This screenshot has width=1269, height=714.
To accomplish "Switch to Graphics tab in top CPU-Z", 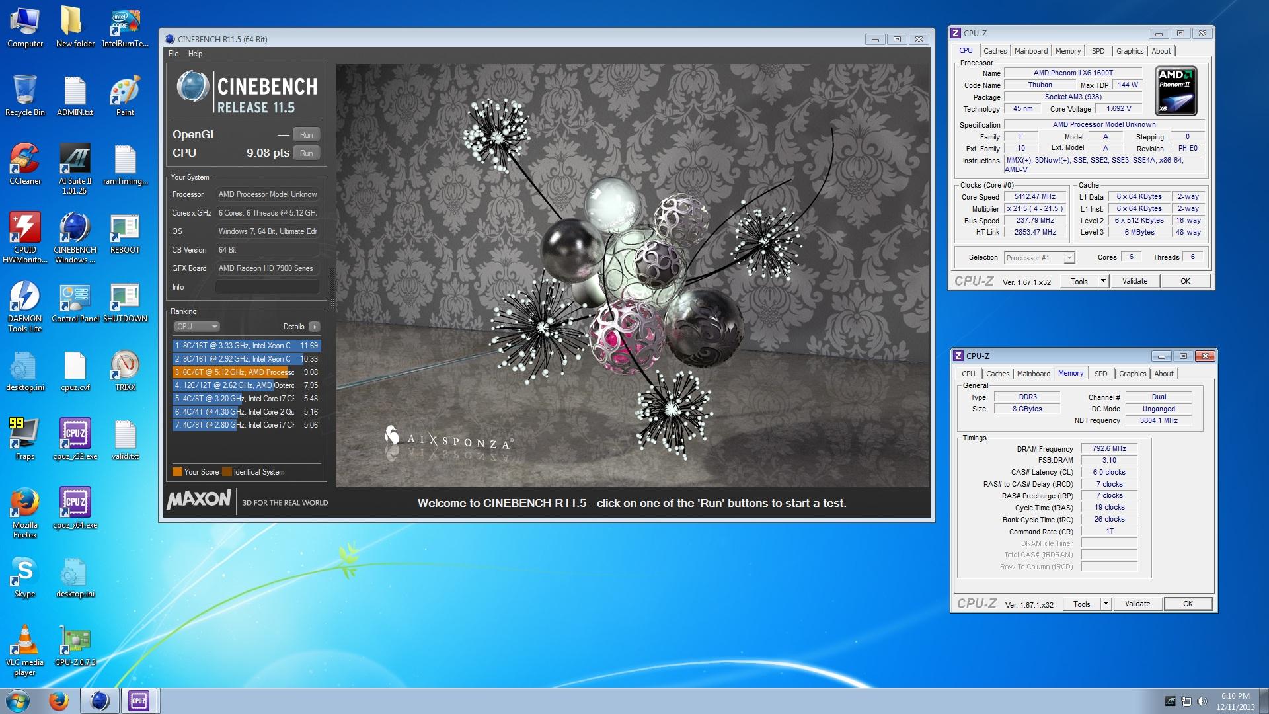I will [1130, 51].
